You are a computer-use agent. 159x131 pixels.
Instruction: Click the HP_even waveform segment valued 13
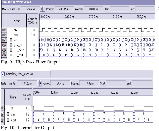tap(60, 50)
